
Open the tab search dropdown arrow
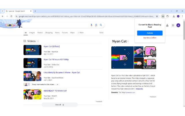[2, 11]
